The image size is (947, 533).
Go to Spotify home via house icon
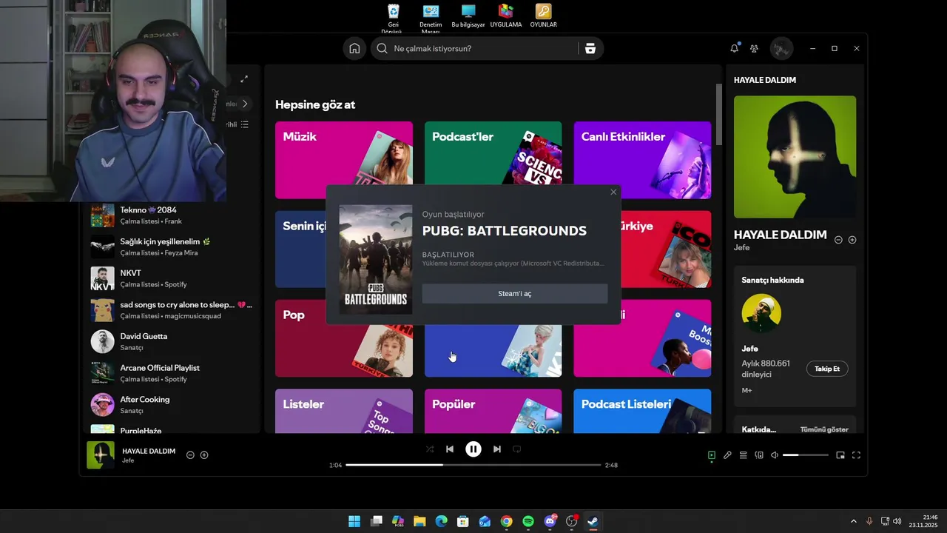pos(354,48)
